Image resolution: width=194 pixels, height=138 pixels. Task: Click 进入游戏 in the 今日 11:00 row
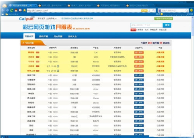(x=139, y=53)
